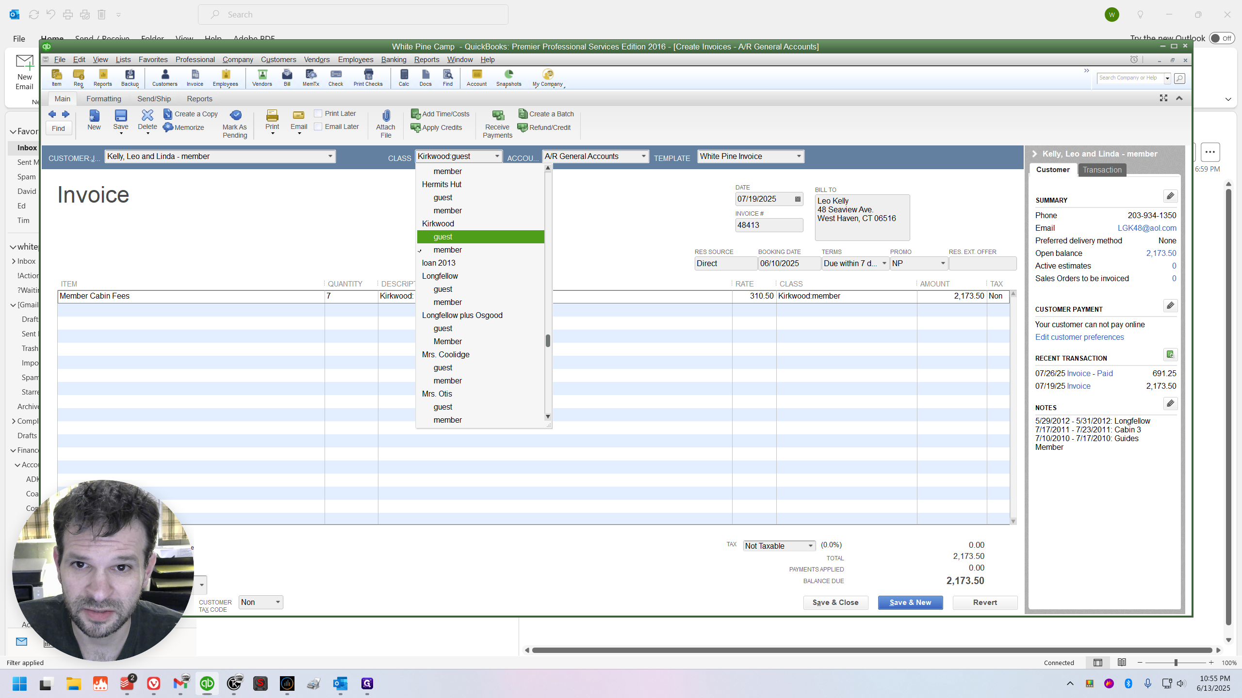Viewport: 1242px width, 698px height.
Task: Open the Bill toolbar icon
Action: (x=287, y=78)
